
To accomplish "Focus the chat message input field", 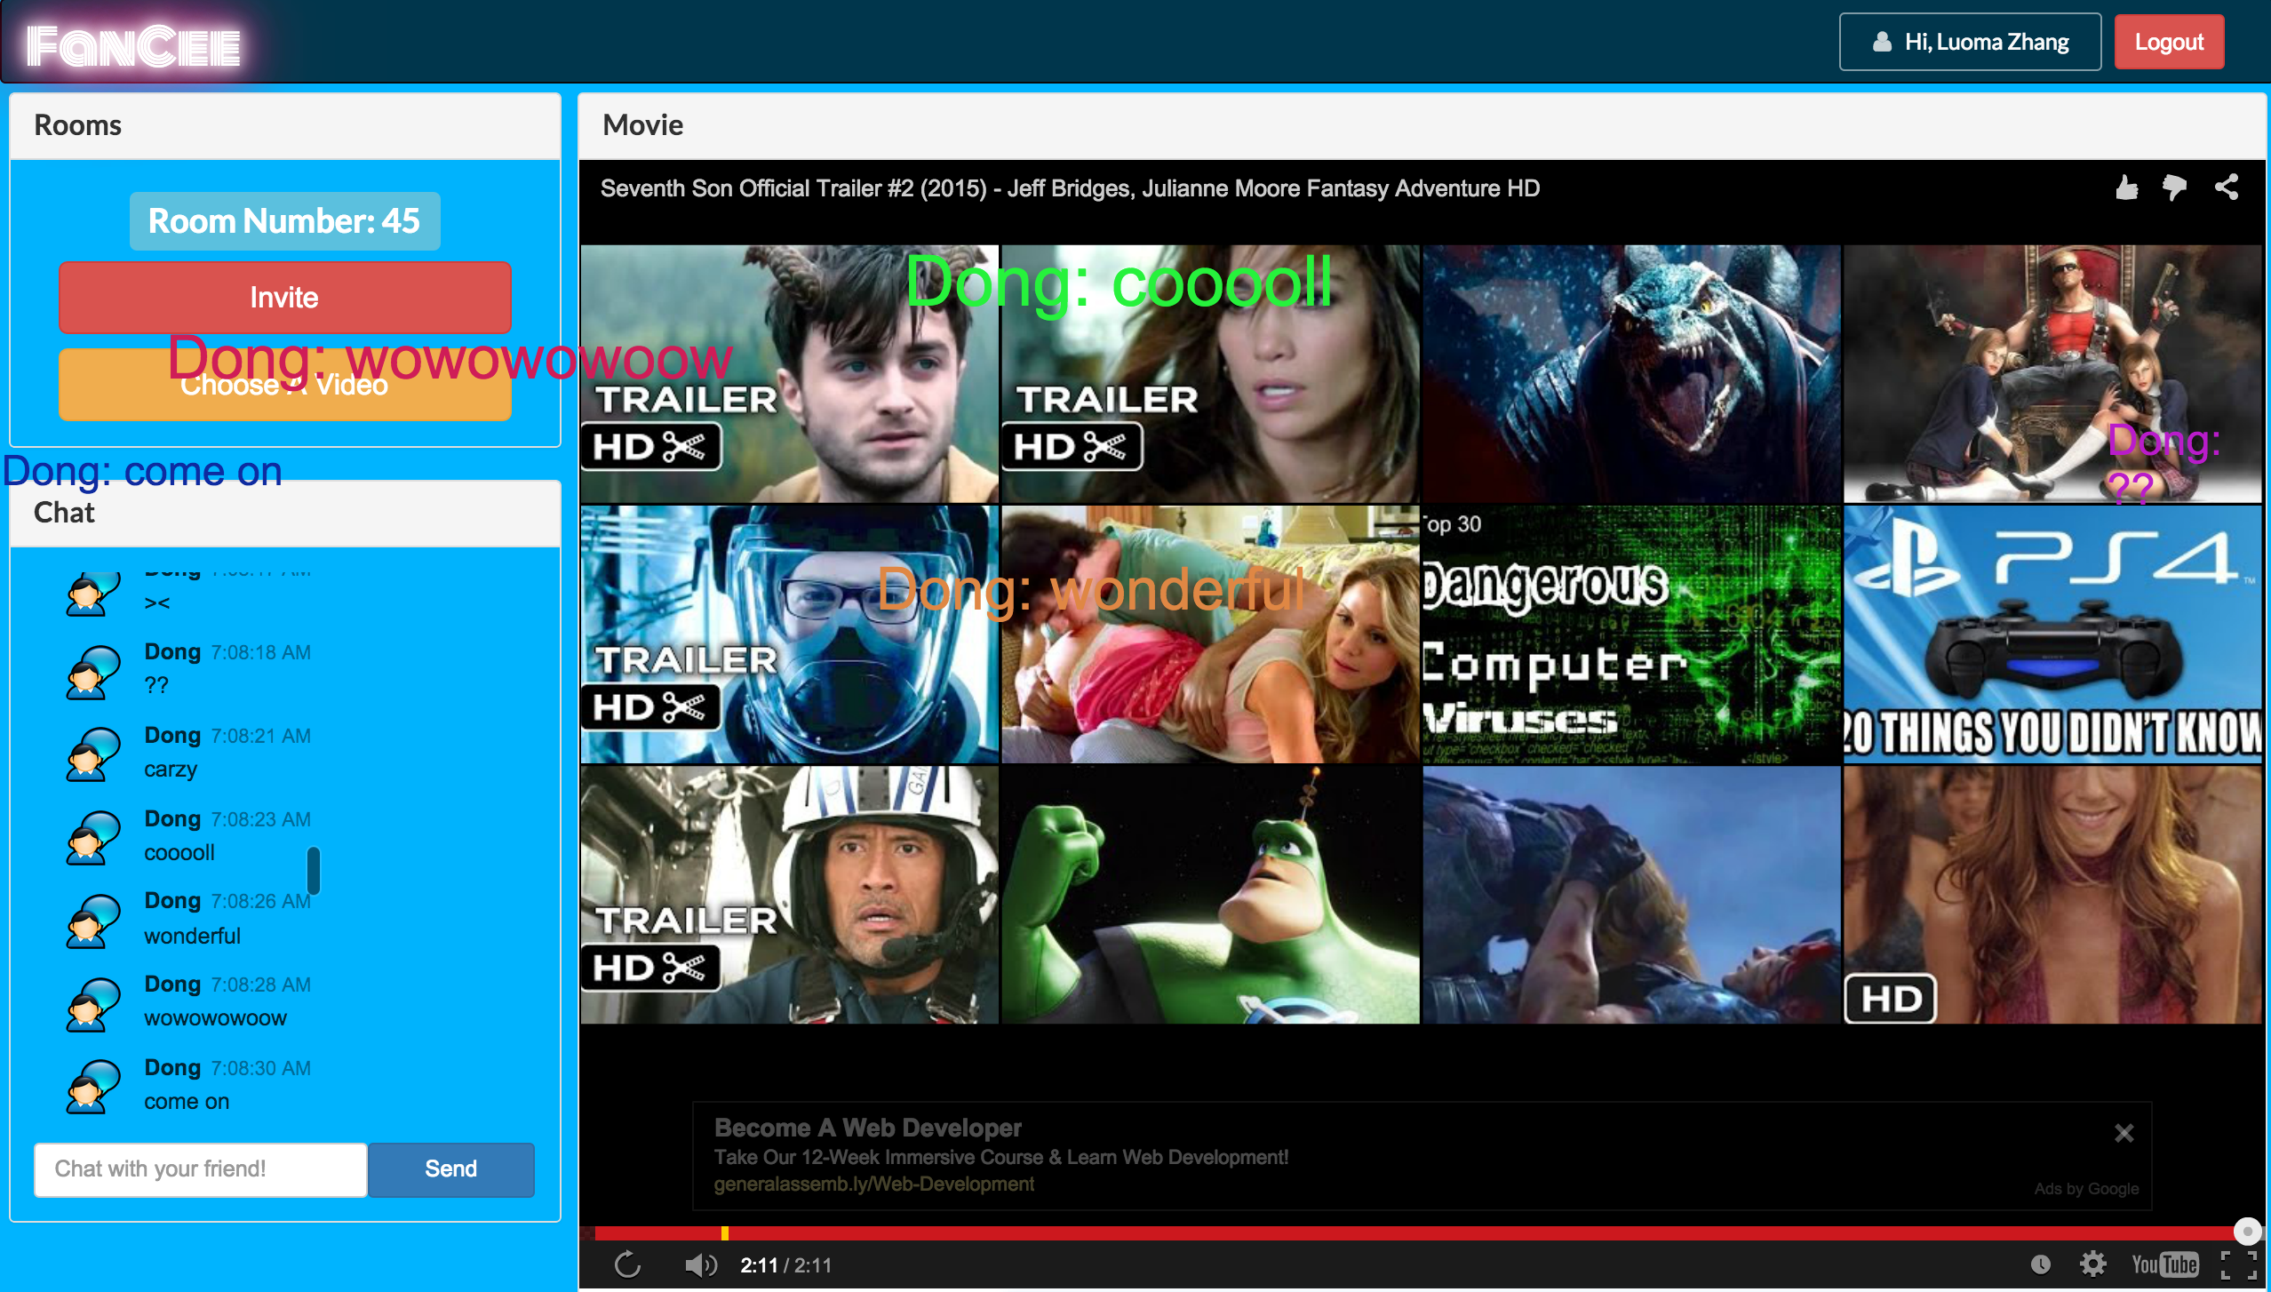I will click(201, 1169).
